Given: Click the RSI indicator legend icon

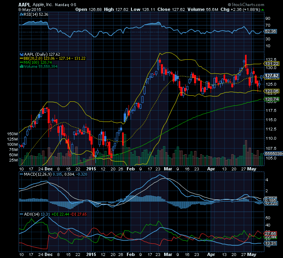Looking at the screenshot, I should [x=21, y=15].
